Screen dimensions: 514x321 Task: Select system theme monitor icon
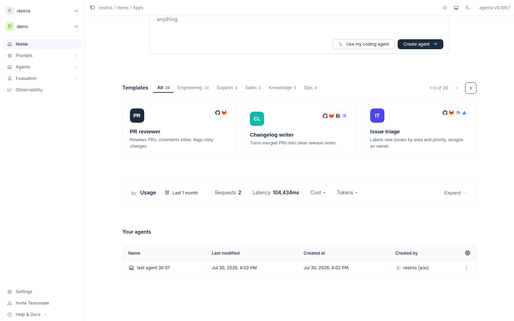click(x=456, y=8)
